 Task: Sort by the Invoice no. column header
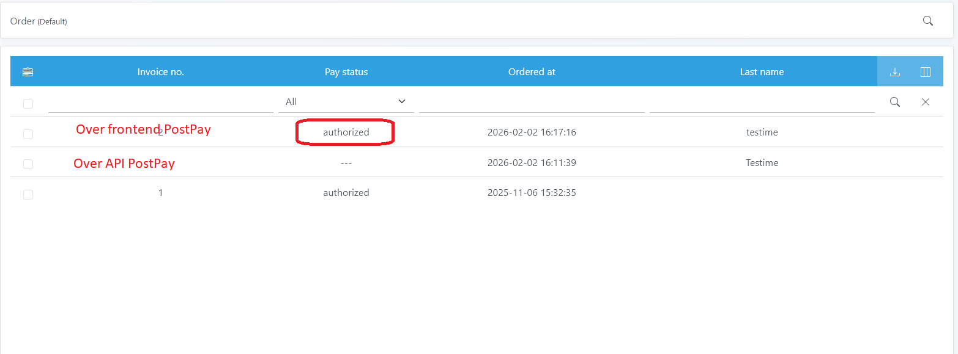pyautogui.click(x=160, y=72)
